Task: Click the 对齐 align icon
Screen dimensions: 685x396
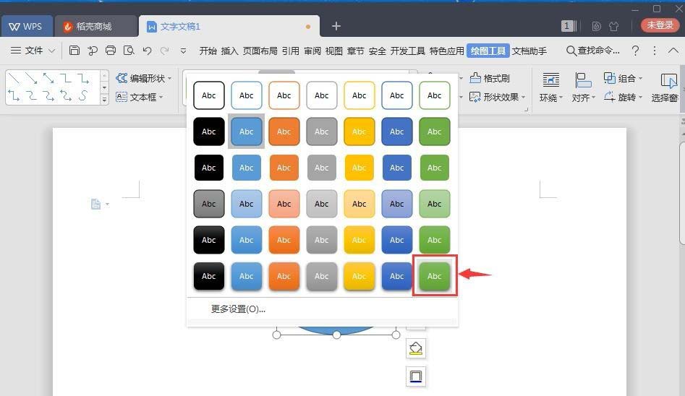Action: [583, 80]
